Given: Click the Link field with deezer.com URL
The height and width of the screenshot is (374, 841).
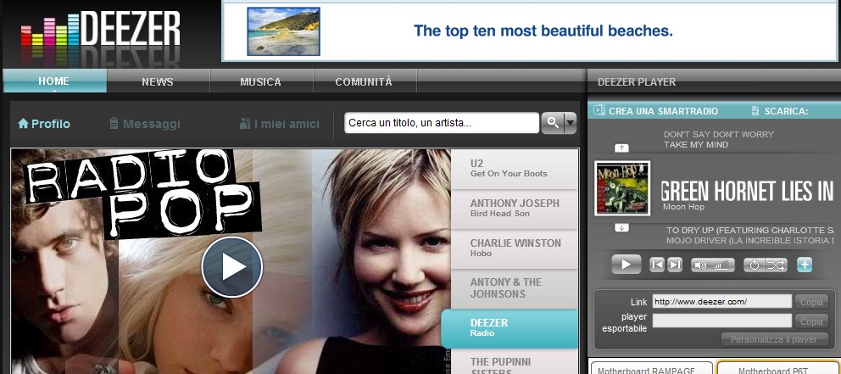Looking at the screenshot, I should click(722, 302).
